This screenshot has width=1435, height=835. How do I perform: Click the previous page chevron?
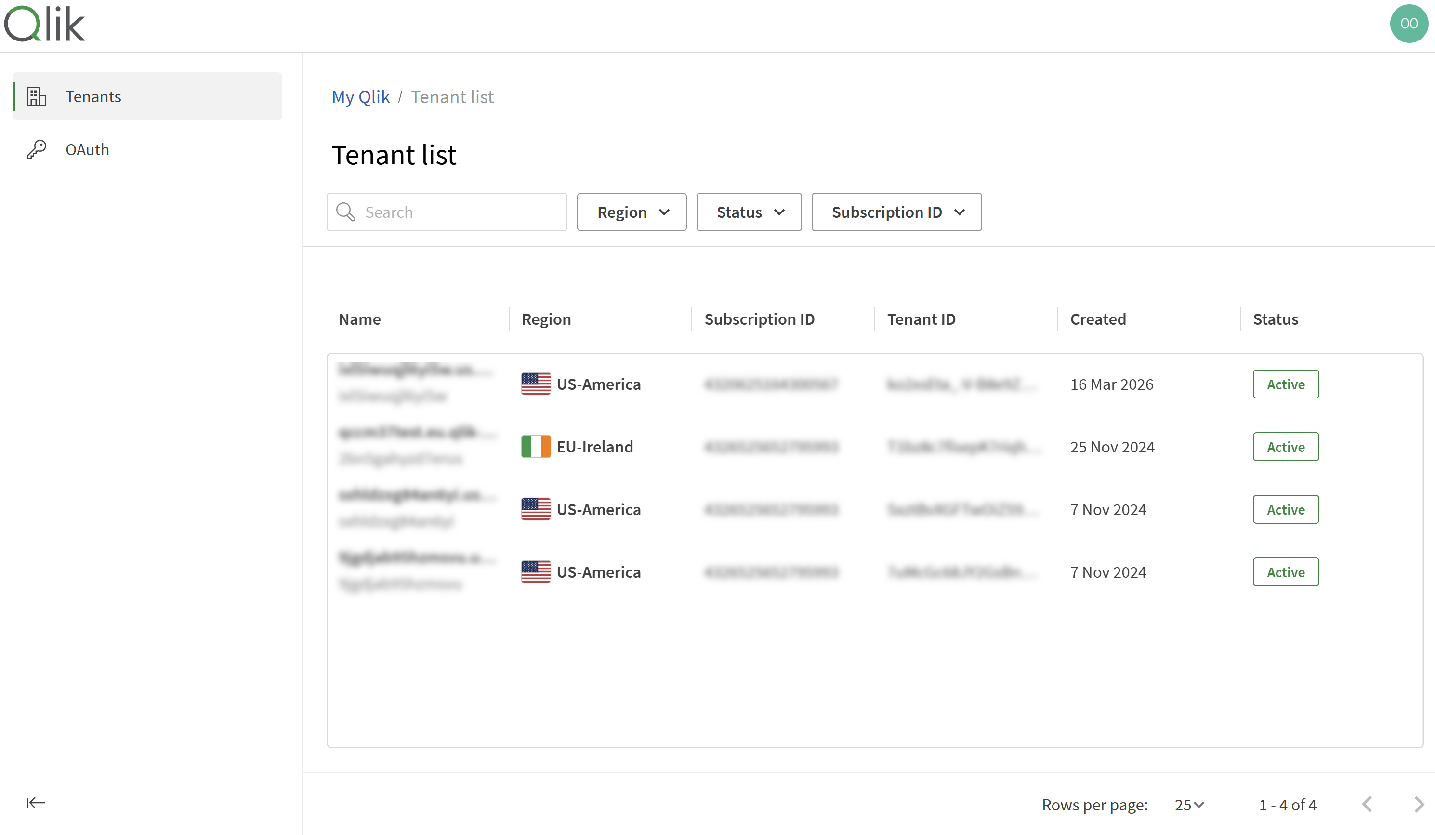coord(1367,804)
